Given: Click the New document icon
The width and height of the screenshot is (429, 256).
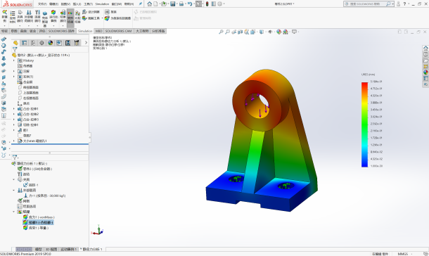Looking at the screenshot, I should pyautogui.click(x=155, y=4).
